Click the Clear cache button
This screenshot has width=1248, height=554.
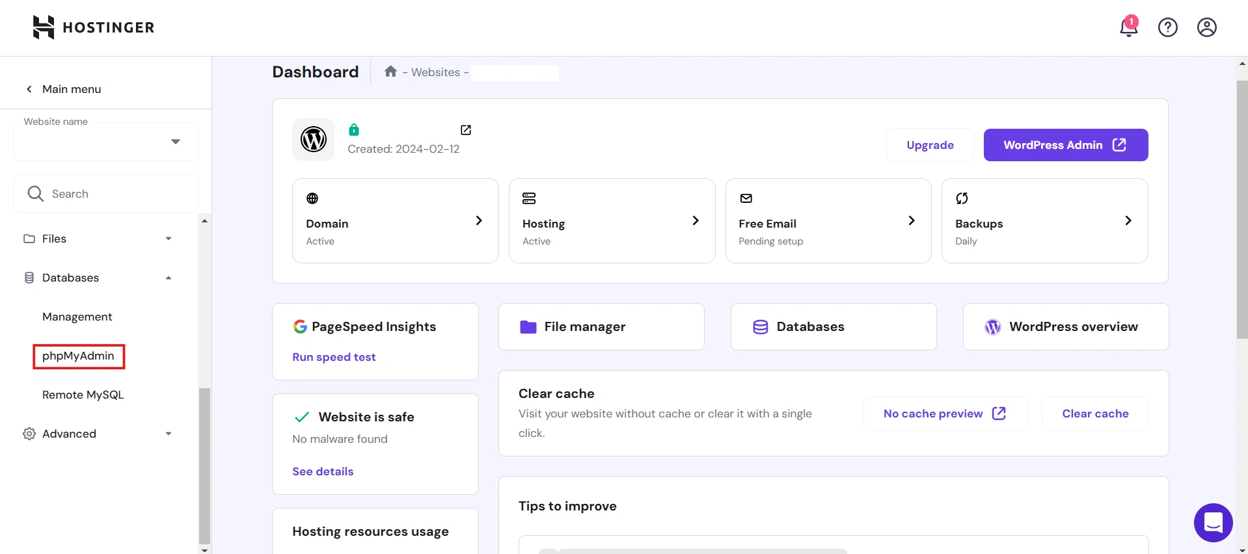tap(1096, 414)
